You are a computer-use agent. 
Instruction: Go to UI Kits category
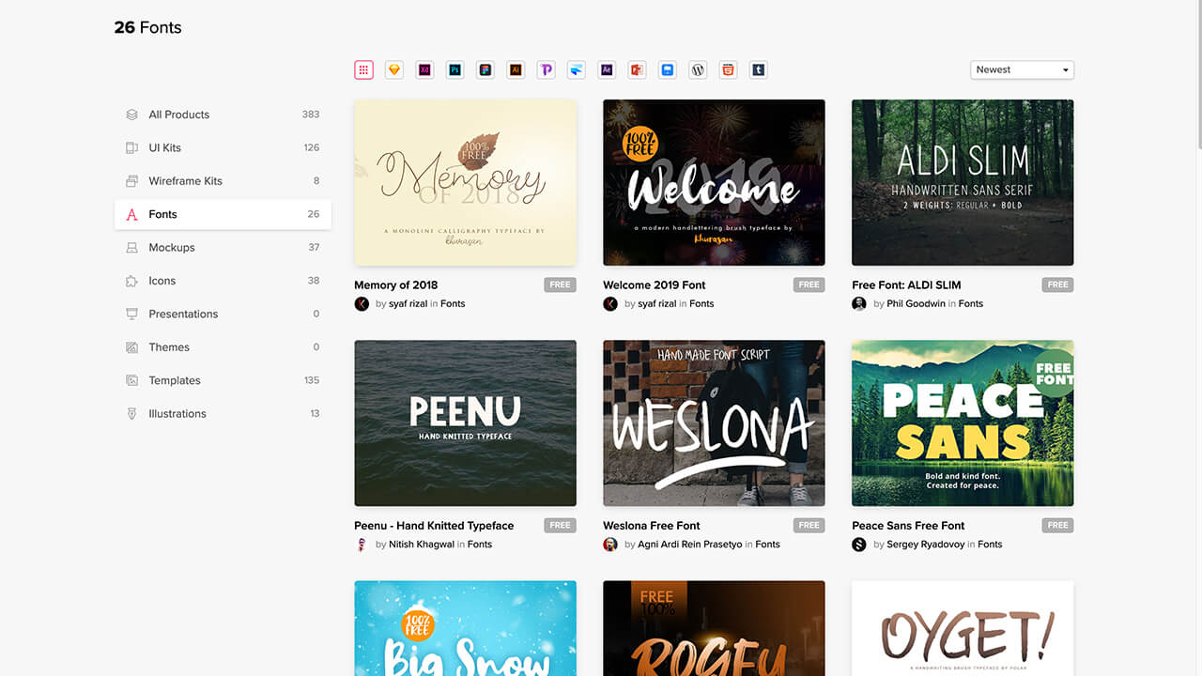164,147
